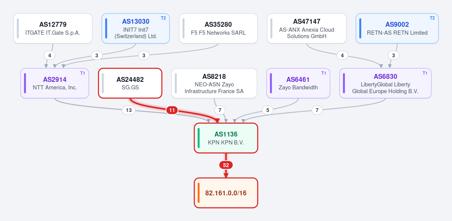Select the AS9002 RETN node
This screenshot has width=452, height=221.
[x=397, y=28]
